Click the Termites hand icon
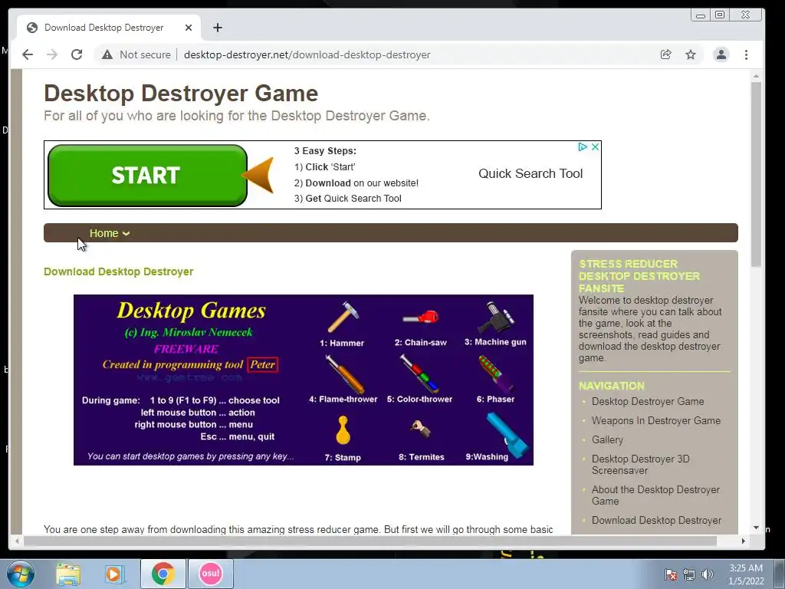Viewport: 785px width, 589px height. [x=420, y=429]
